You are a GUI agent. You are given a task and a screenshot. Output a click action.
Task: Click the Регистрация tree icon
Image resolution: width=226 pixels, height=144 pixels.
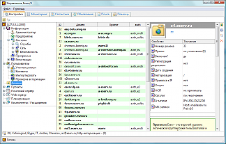click(13, 60)
